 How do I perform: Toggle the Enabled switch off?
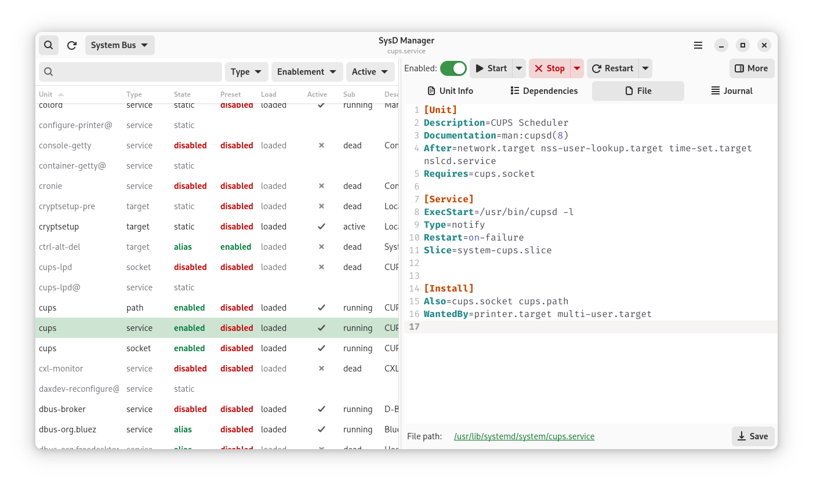453,68
